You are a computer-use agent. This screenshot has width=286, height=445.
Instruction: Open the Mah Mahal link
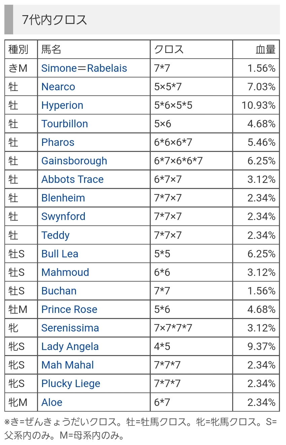[68, 365]
